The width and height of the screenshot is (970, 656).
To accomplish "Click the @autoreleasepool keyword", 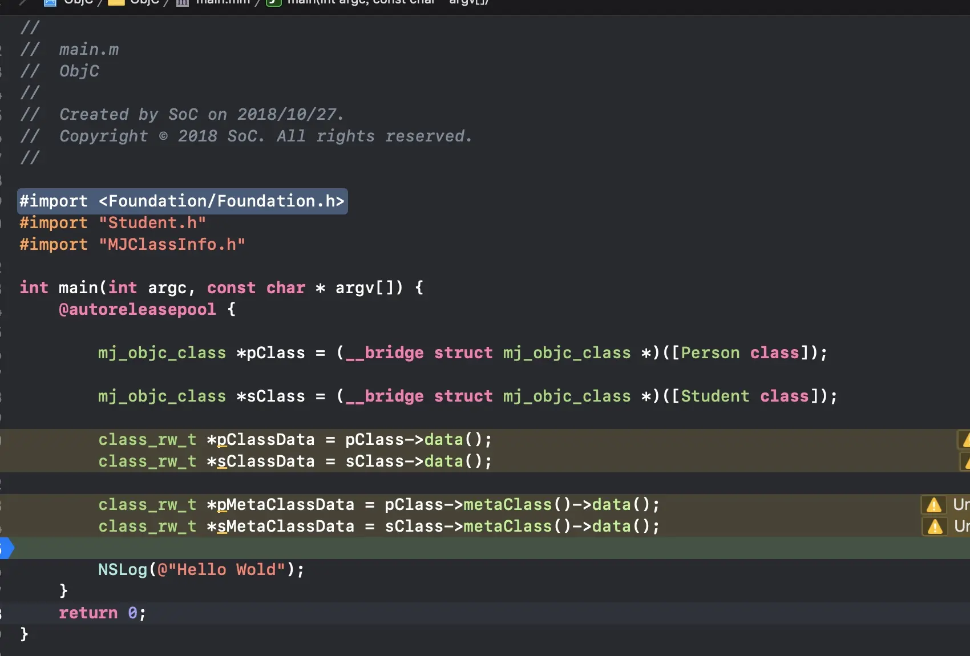I will [x=138, y=310].
